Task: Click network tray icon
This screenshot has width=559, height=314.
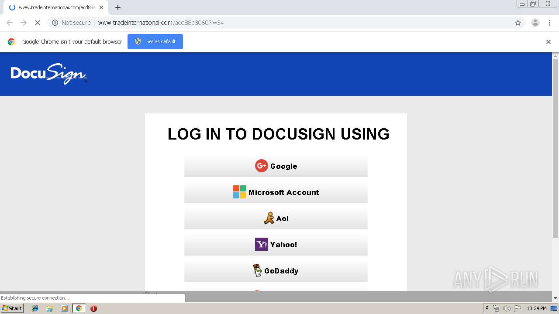Action: pos(497,308)
